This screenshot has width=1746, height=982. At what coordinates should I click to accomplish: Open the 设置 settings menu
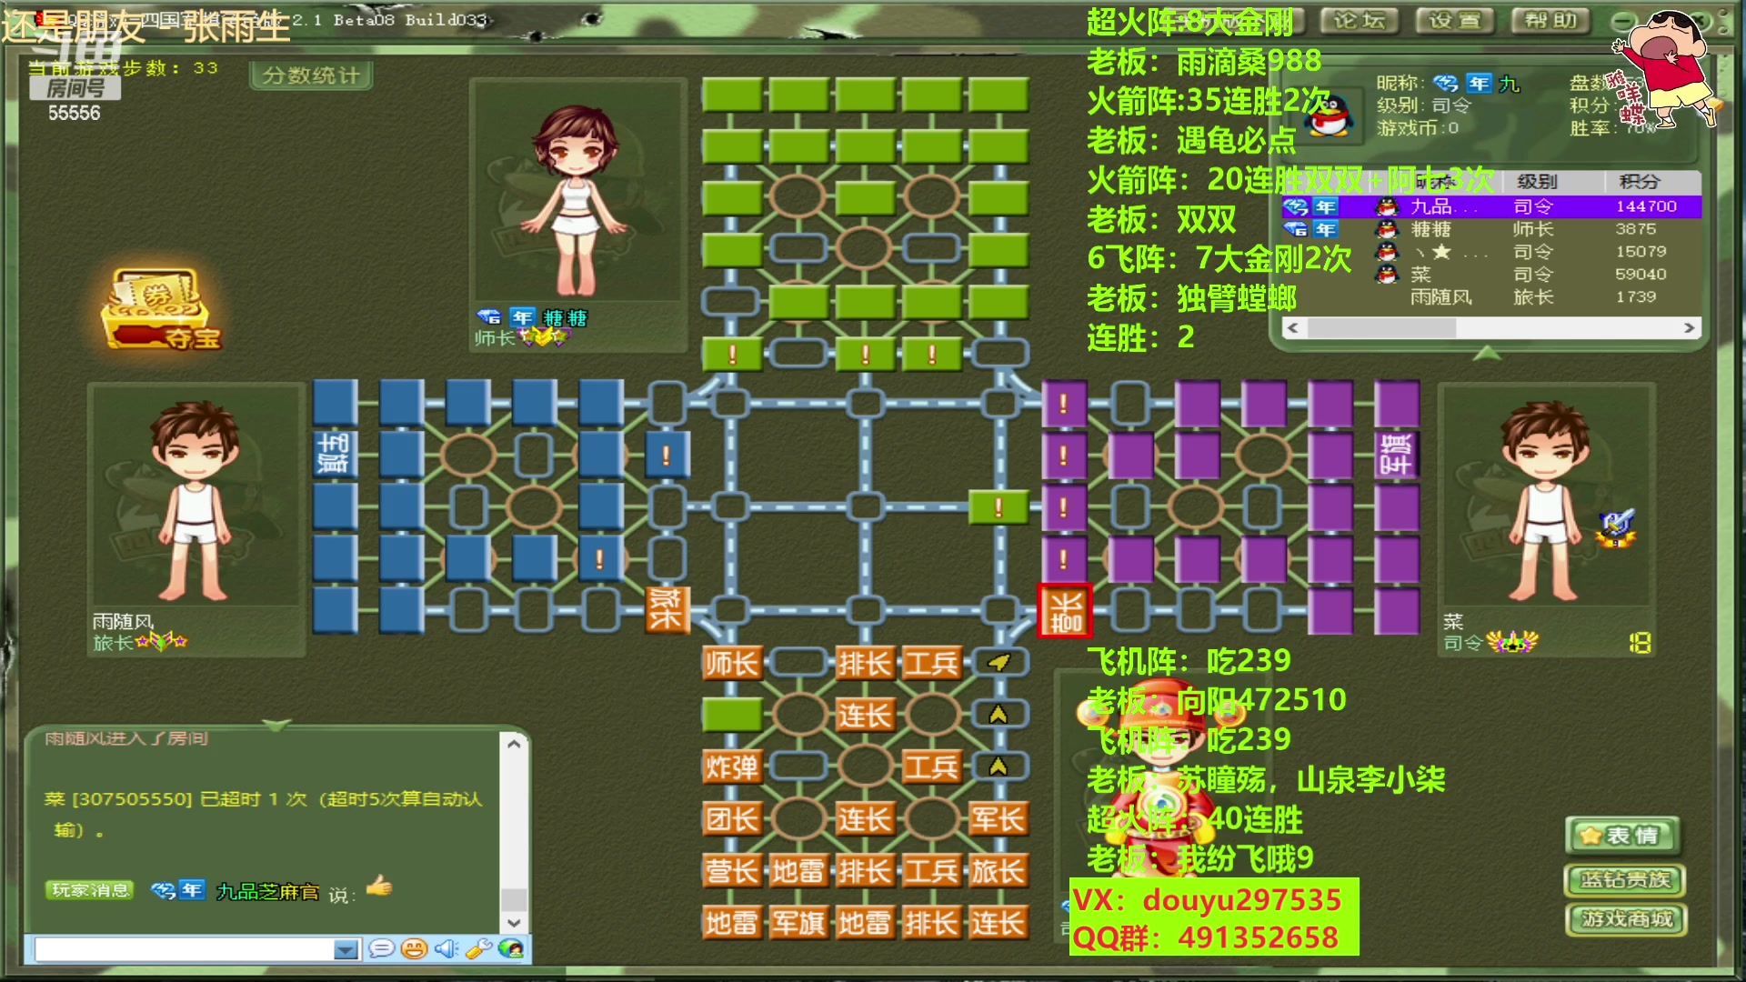coord(1455,20)
